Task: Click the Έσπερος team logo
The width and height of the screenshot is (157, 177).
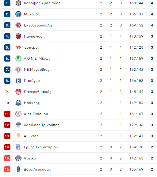Action: coord(18,47)
